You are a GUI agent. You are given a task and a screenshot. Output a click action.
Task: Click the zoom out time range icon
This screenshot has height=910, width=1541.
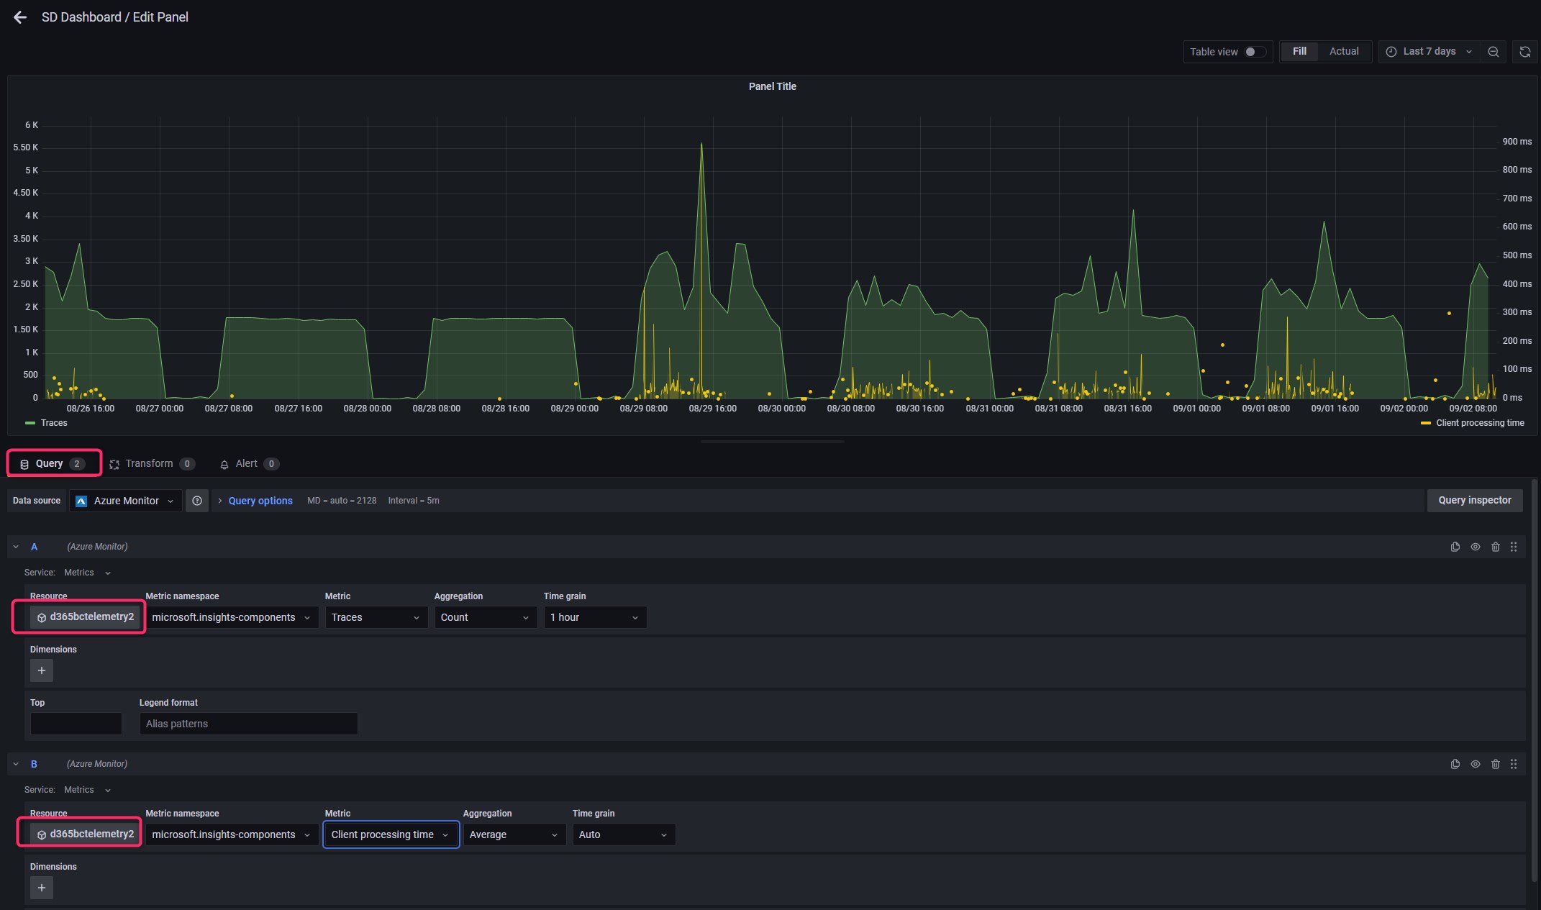pos(1494,52)
